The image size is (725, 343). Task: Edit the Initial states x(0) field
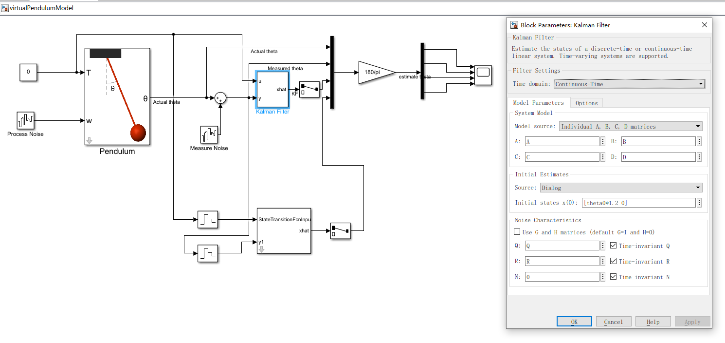tap(639, 202)
